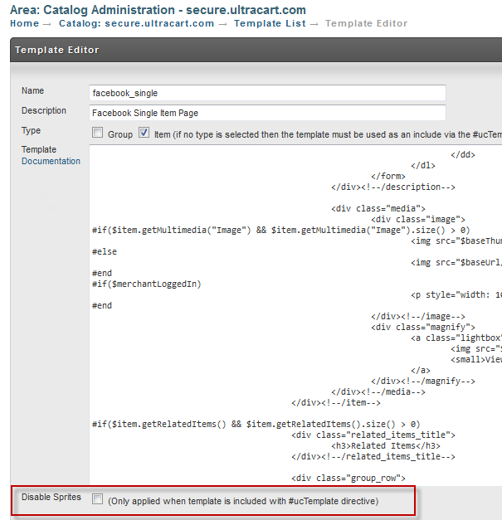Click the div class="group_row" code line
Screen dimensions: 502x520
click(348, 479)
